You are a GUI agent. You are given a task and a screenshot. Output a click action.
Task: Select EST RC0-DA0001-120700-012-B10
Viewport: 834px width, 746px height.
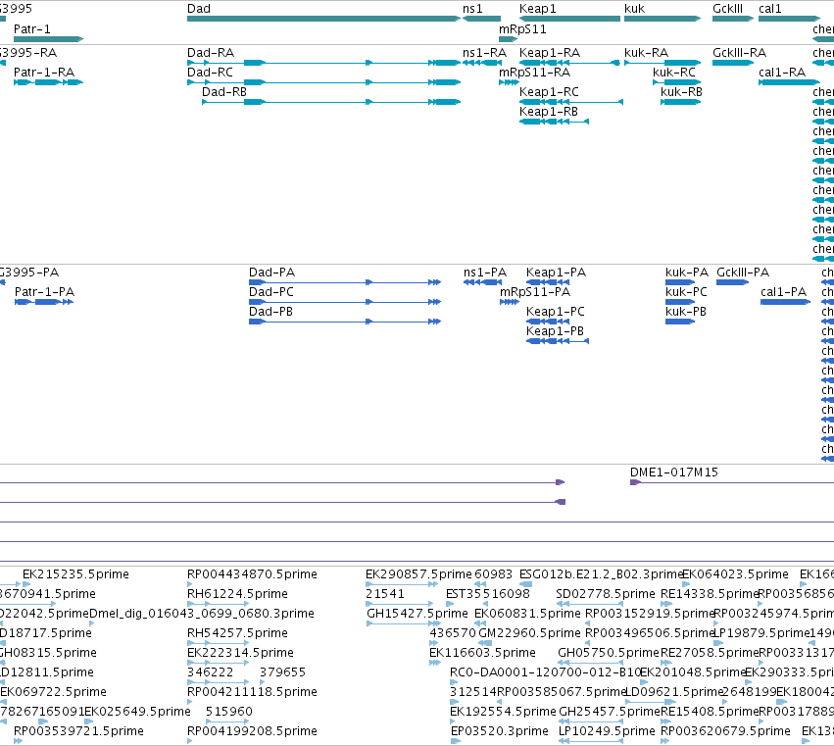546,673
